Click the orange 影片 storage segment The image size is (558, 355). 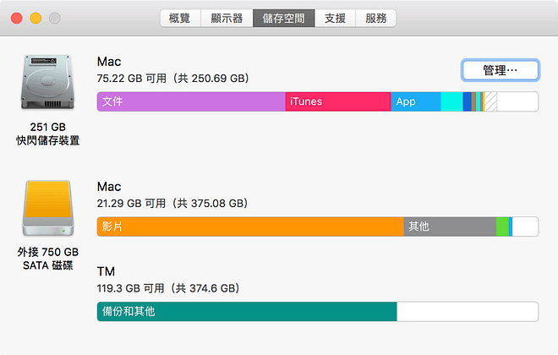(249, 227)
